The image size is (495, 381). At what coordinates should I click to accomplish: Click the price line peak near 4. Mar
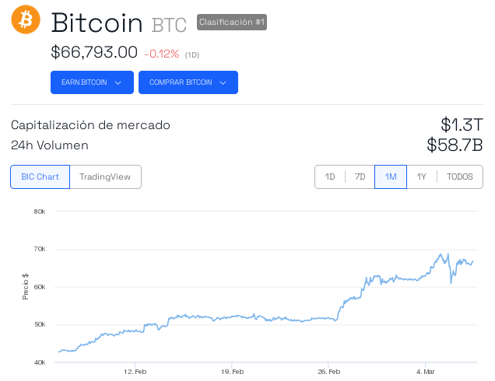(441, 254)
